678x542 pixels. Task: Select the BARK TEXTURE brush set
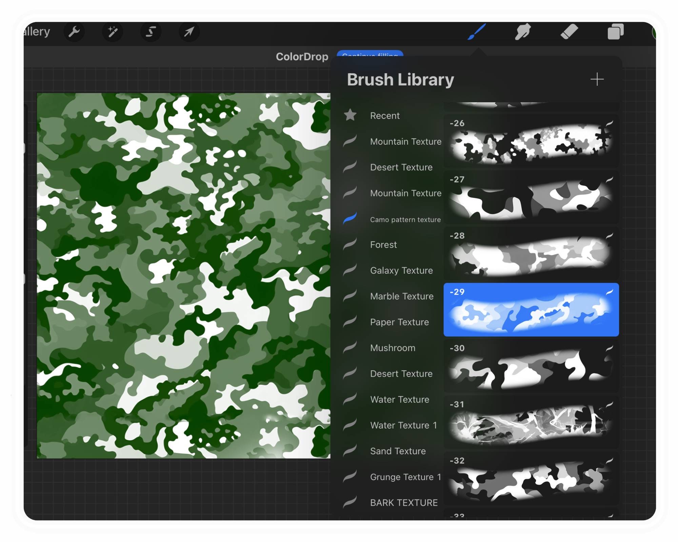[x=403, y=503]
